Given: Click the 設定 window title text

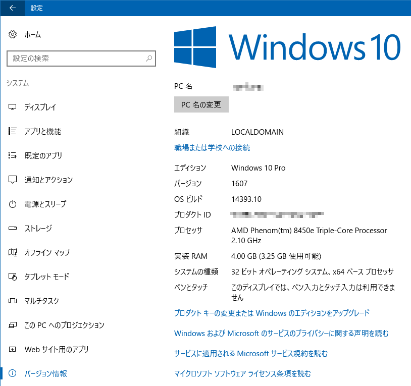Looking at the screenshot, I should pos(37,8).
